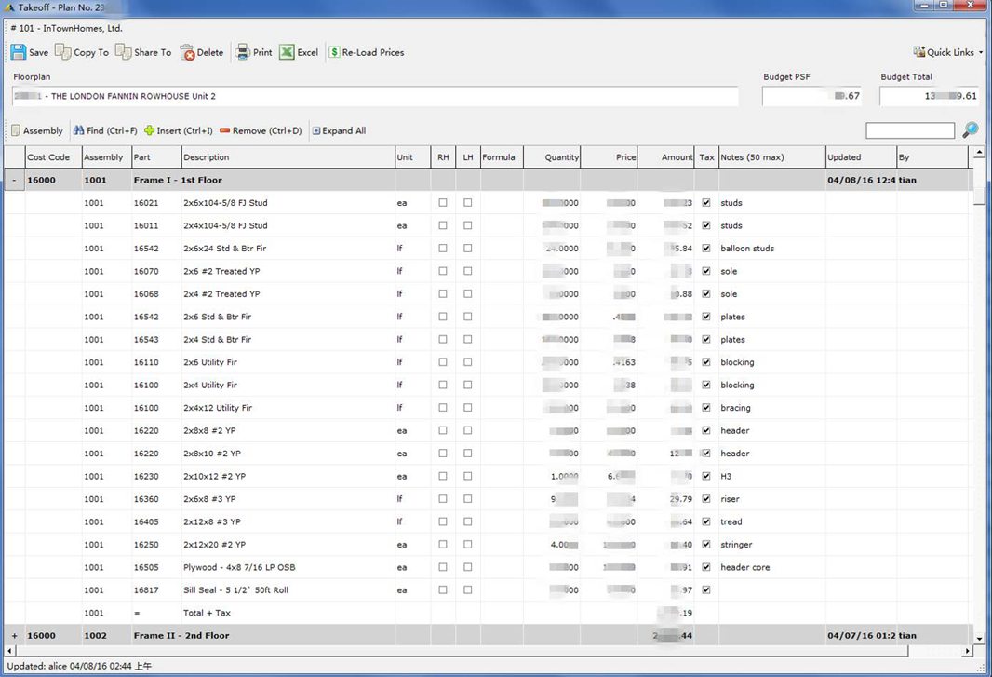
Task: Collapse the Frame I - 1st Floor group
Action: (x=14, y=181)
